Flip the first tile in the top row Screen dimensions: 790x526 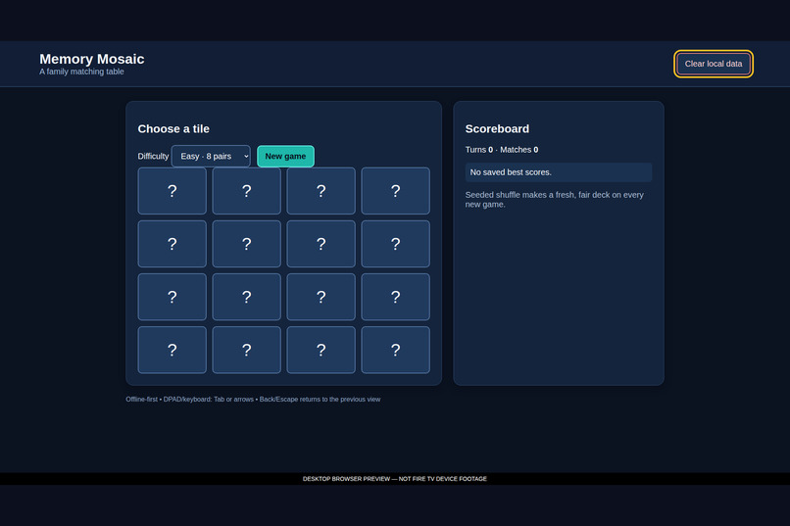point(172,191)
